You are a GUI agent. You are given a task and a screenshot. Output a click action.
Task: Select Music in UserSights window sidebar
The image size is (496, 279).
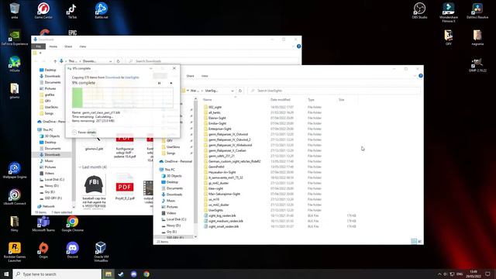(170, 201)
